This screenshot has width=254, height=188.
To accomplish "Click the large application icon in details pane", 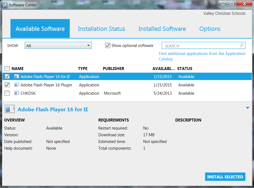I will (10, 109).
